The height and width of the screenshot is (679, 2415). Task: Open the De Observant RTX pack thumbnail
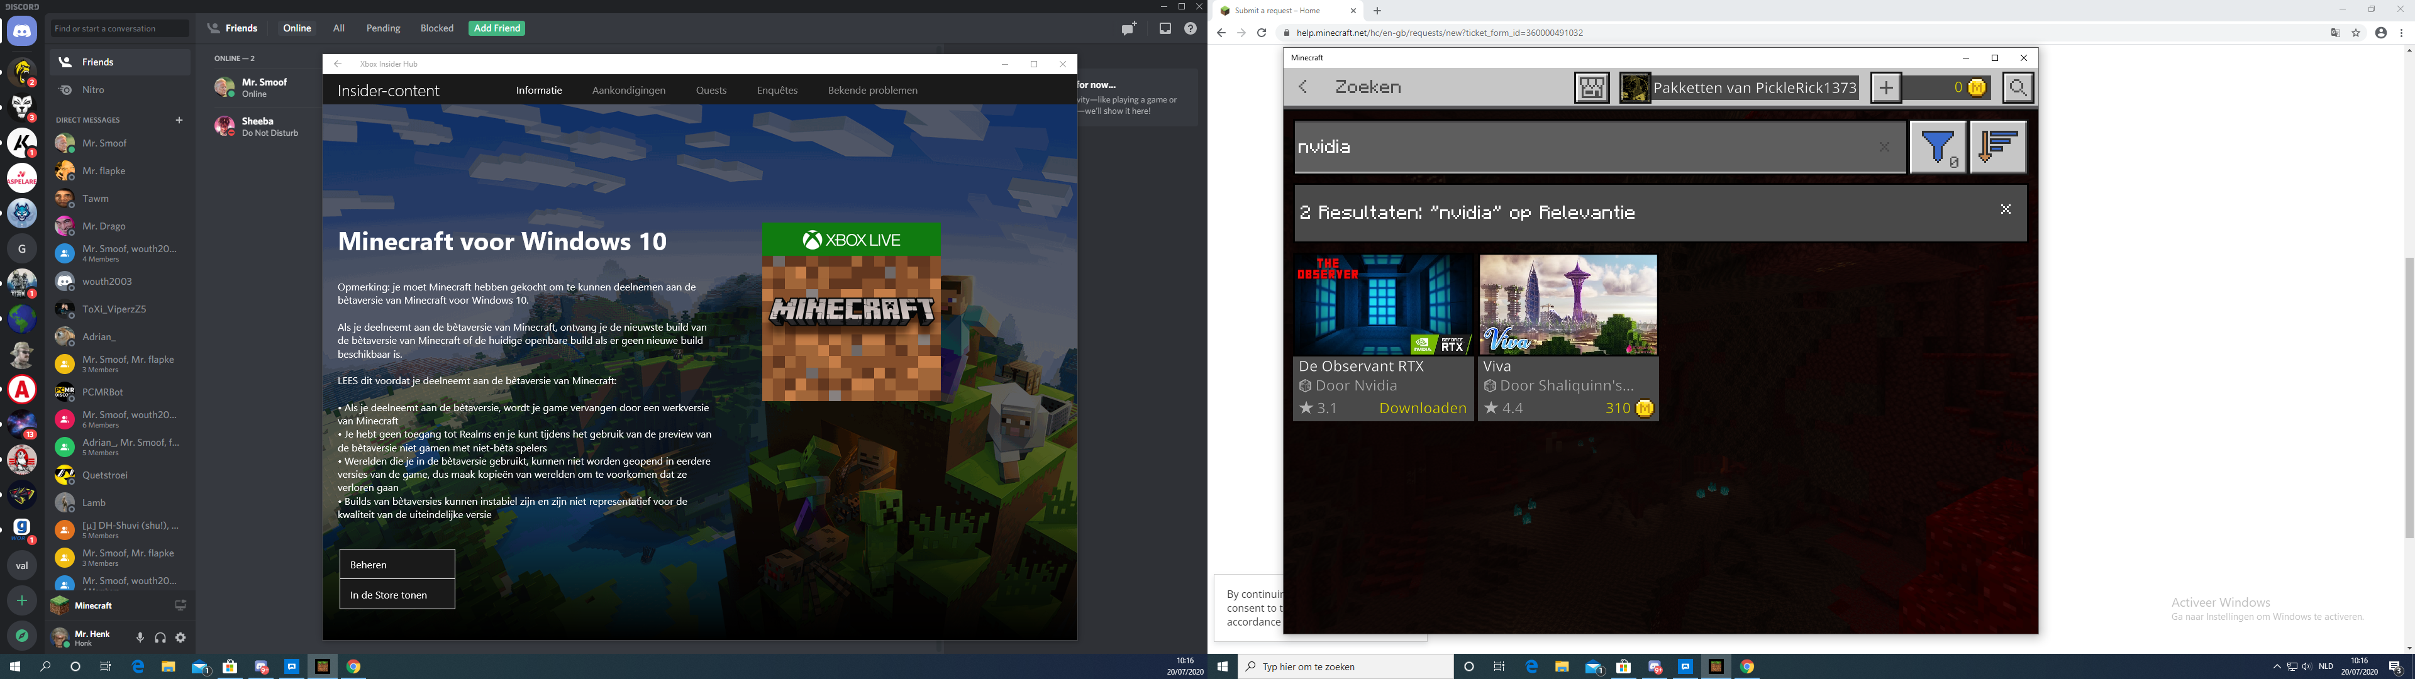click(1383, 305)
